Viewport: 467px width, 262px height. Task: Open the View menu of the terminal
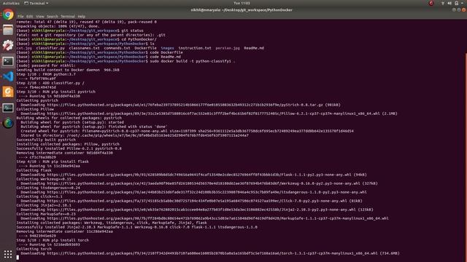[x=40, y=17]
